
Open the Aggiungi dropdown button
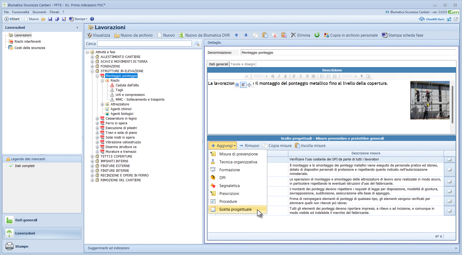[223, 146]
